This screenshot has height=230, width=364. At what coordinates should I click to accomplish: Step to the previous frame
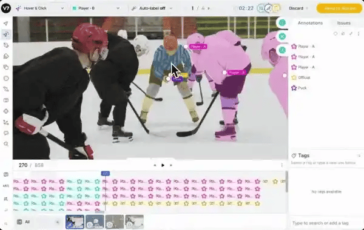click(155, 165)
